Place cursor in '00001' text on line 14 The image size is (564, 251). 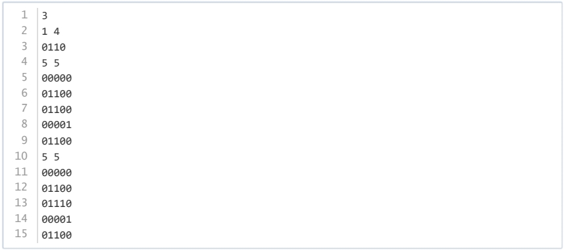(x=57, y=219)
